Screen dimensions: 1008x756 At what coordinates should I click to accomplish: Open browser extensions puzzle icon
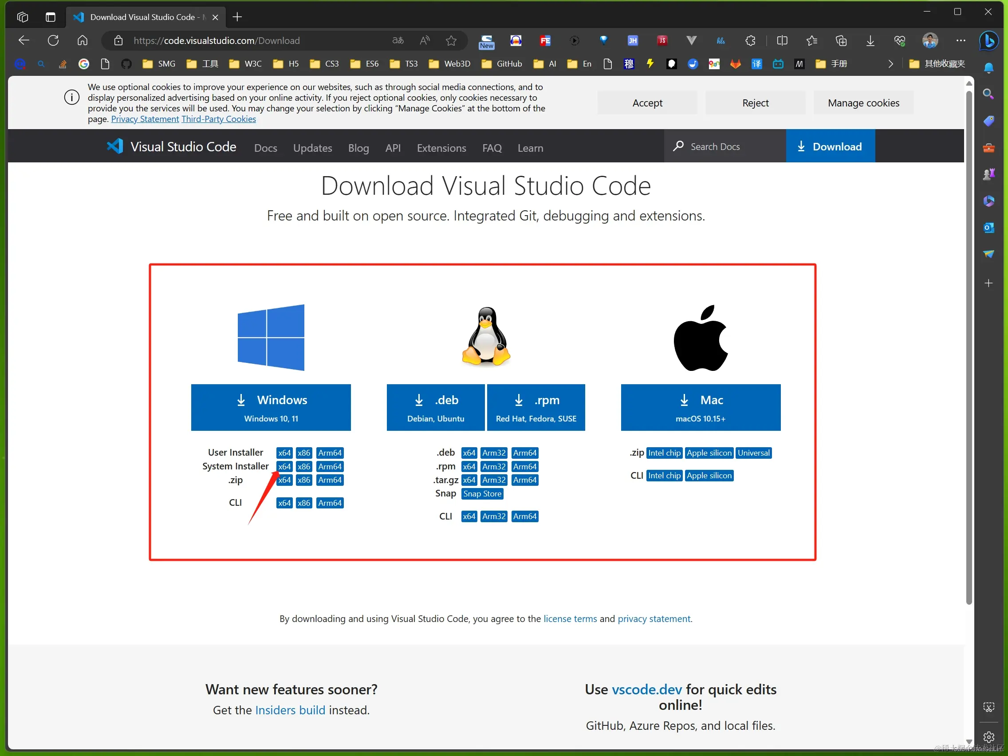pos(750,40)
